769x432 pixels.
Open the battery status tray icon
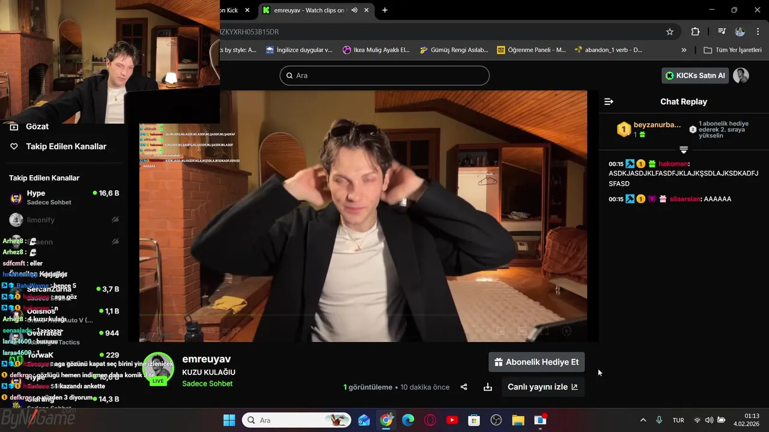[x=722, y=420]
